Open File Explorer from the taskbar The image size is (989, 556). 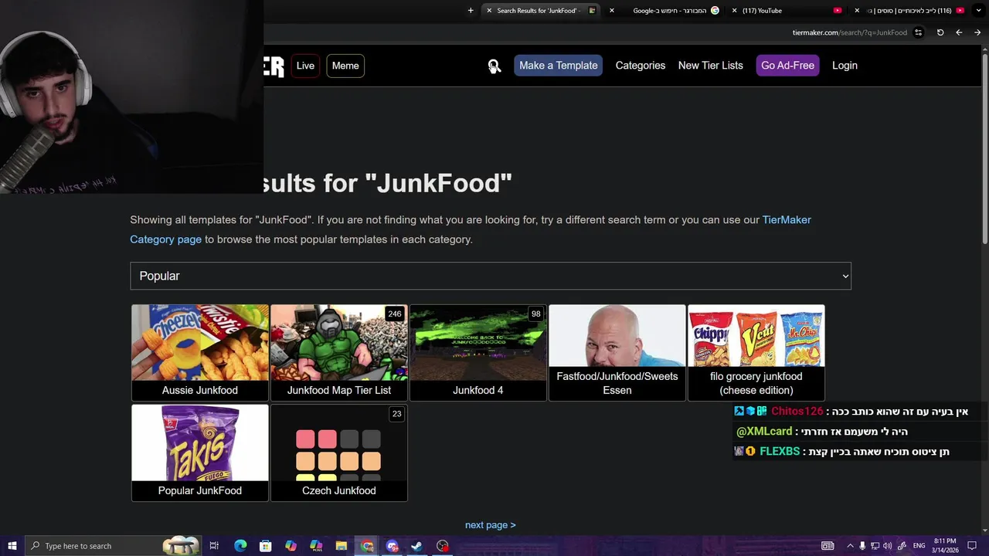pos(342,546)
